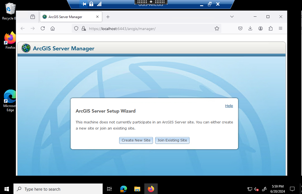302x194 pixels.
Task: Open the Pocket save icon
Action: point(240,28)
